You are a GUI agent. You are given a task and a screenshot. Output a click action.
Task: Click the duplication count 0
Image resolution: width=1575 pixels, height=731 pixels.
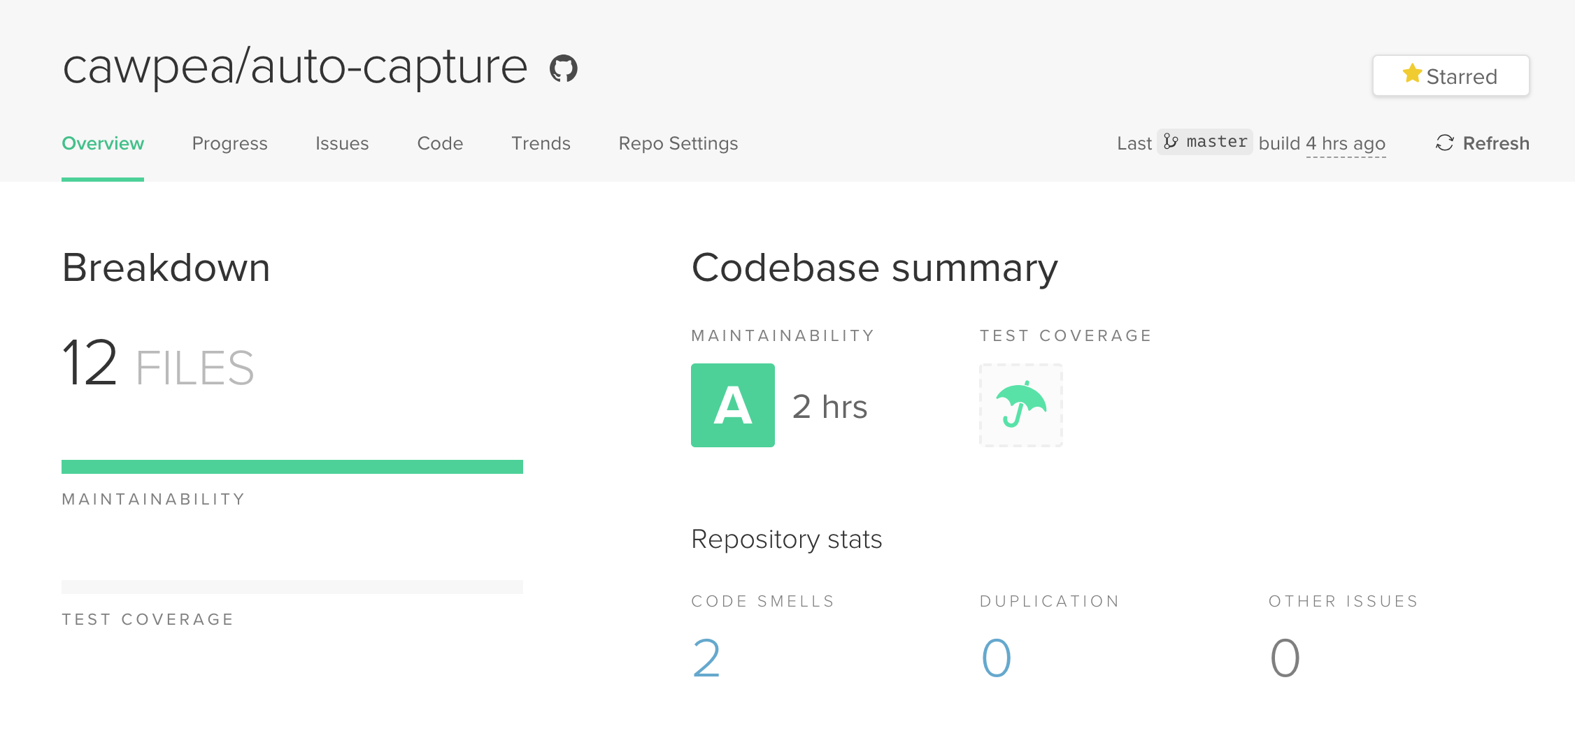[x=996, y=658]
